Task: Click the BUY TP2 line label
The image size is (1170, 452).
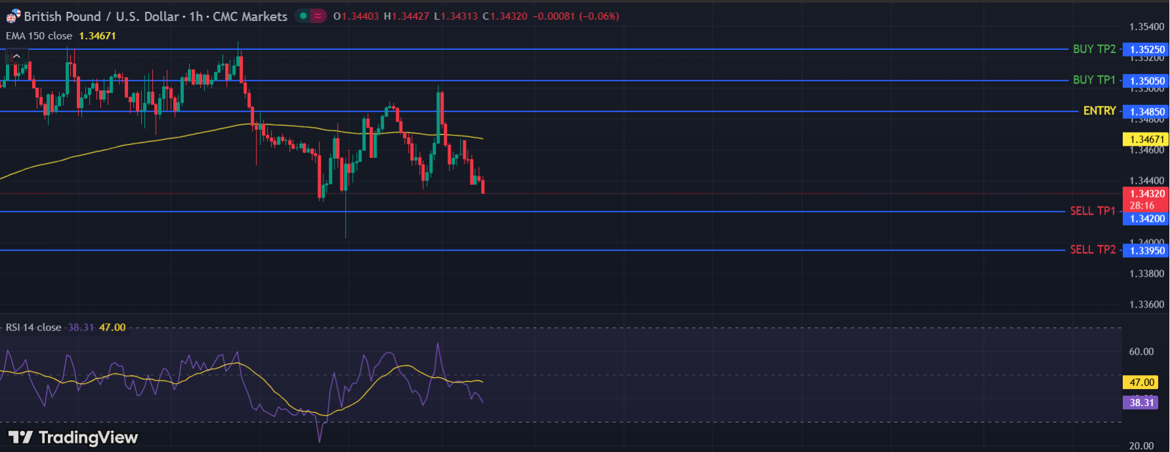Action: [1094, 49]
